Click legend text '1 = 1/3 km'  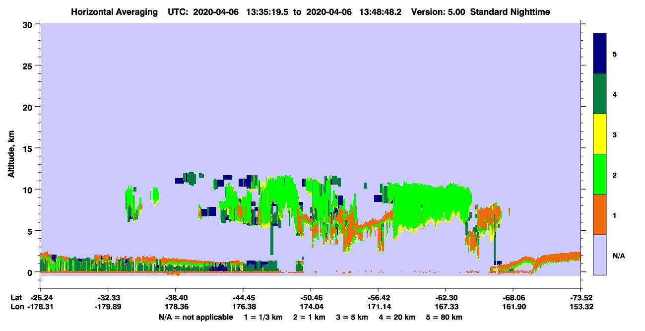(x=263, y=317)
